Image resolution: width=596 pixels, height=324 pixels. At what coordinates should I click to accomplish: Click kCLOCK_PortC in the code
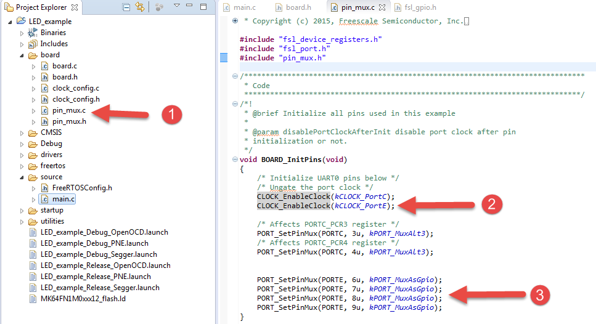tap(361, 196)
